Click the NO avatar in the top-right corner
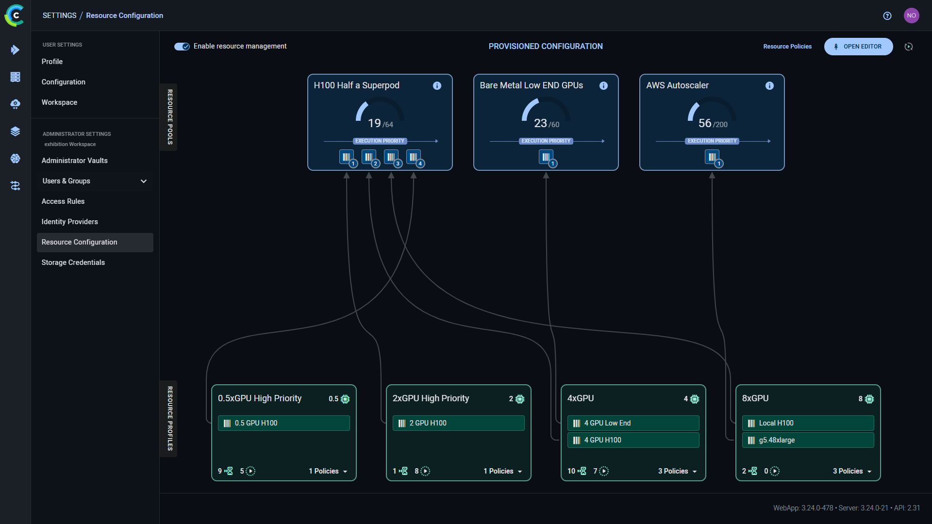 [x=912, y=15]
